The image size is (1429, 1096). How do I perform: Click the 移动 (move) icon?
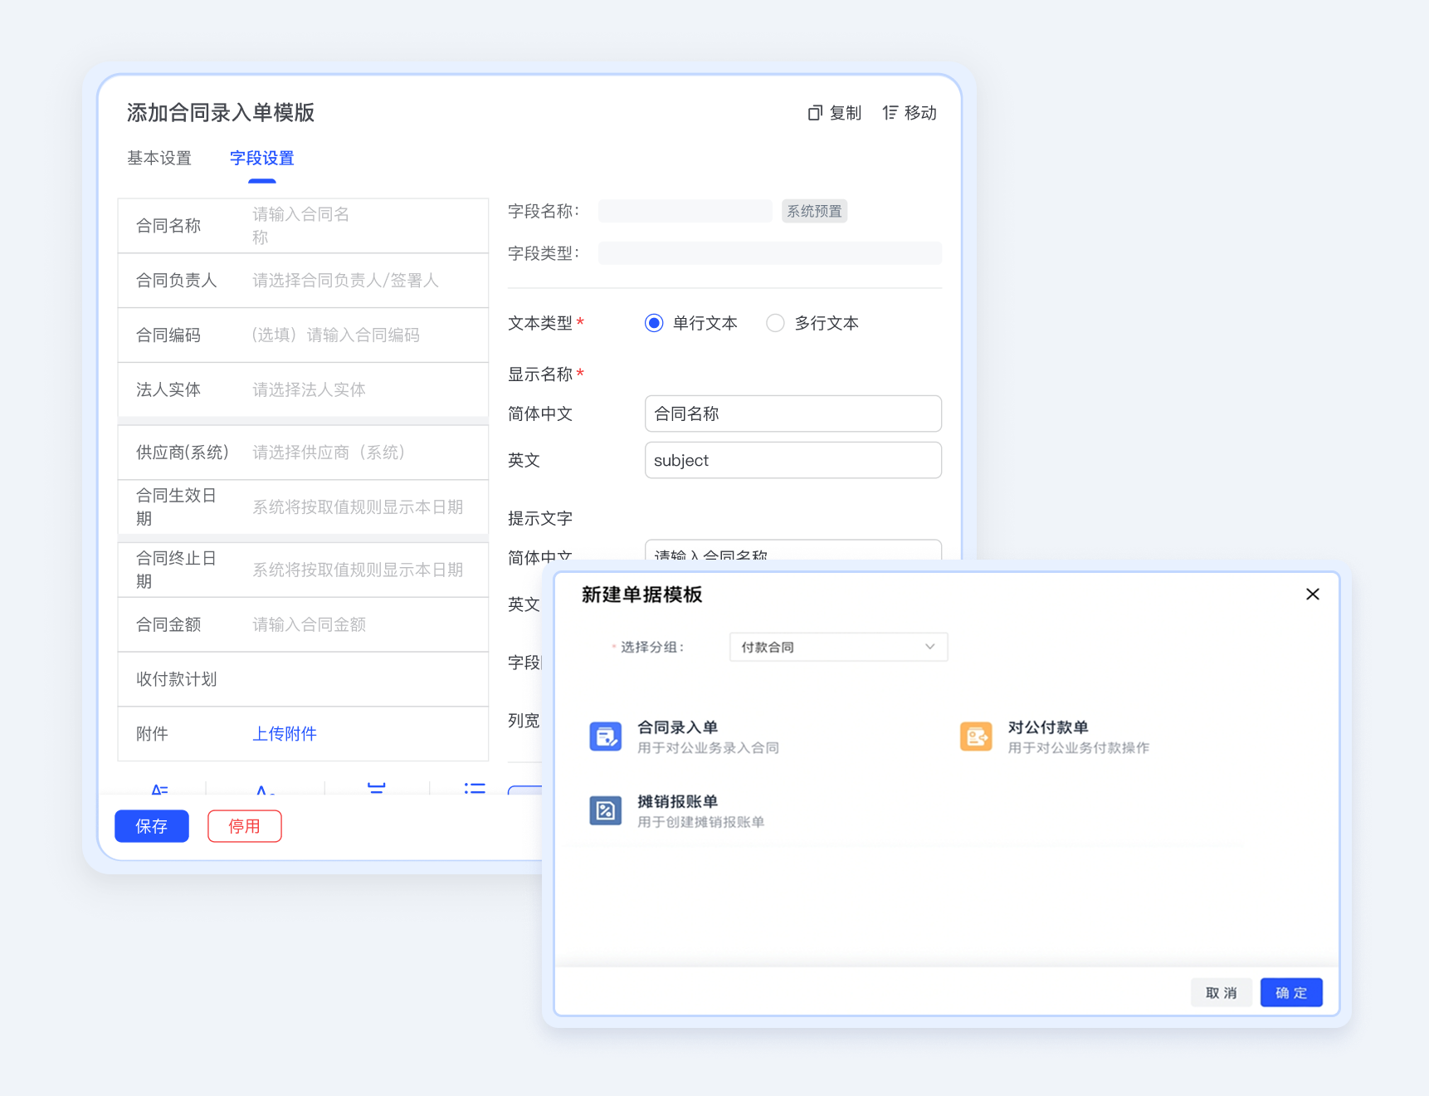890,113
